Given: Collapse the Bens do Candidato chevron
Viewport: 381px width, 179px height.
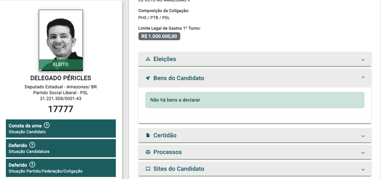Looking at the screenshot, I should (x=363, y=77).
